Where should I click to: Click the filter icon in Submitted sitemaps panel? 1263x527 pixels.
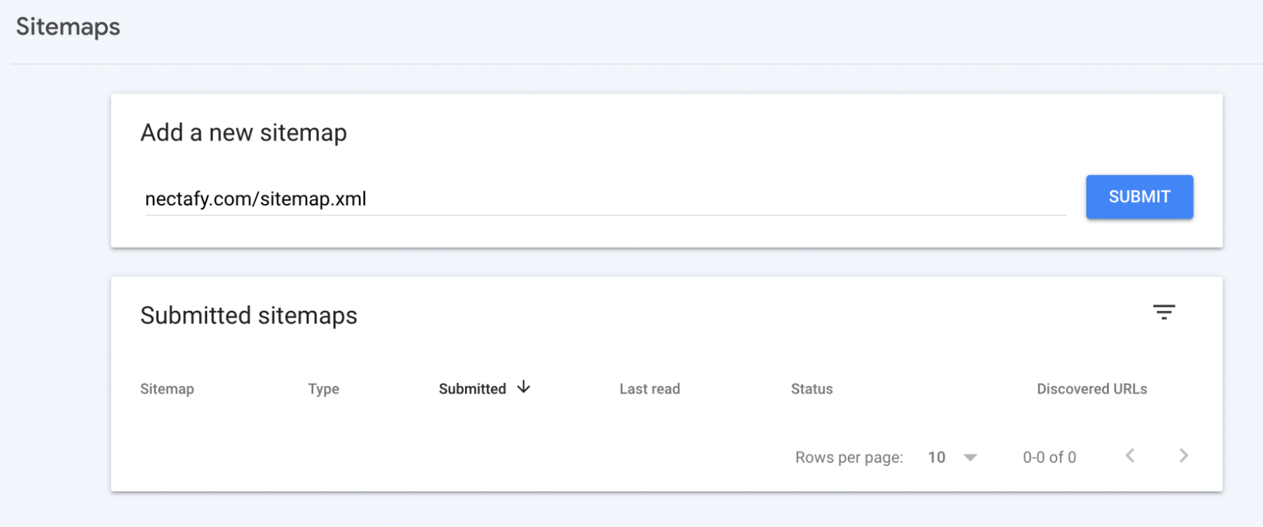click(1166, 312)
